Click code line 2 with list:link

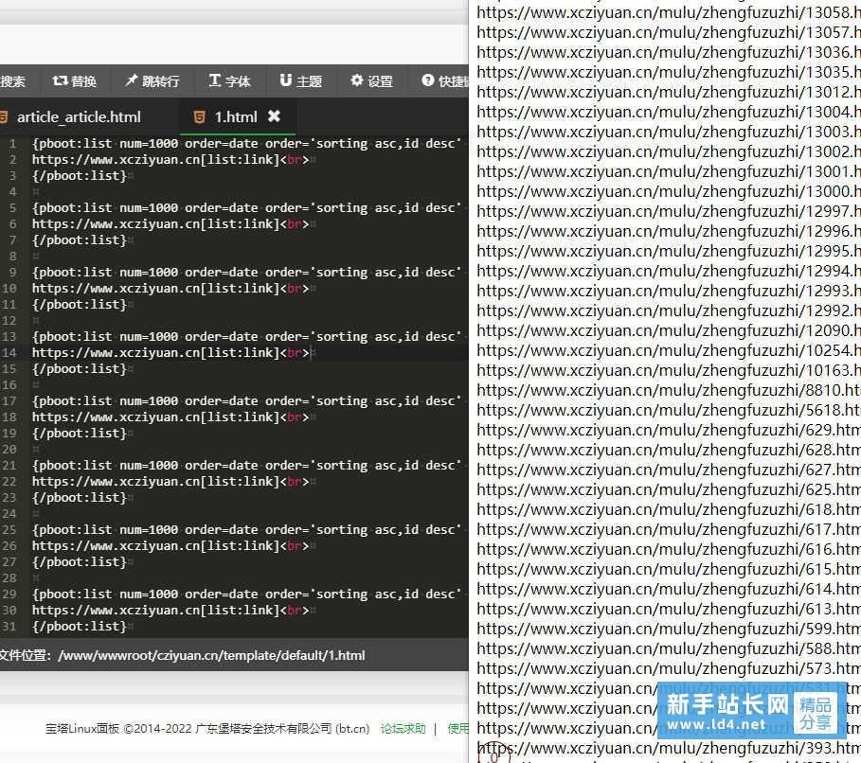point(170,160)
